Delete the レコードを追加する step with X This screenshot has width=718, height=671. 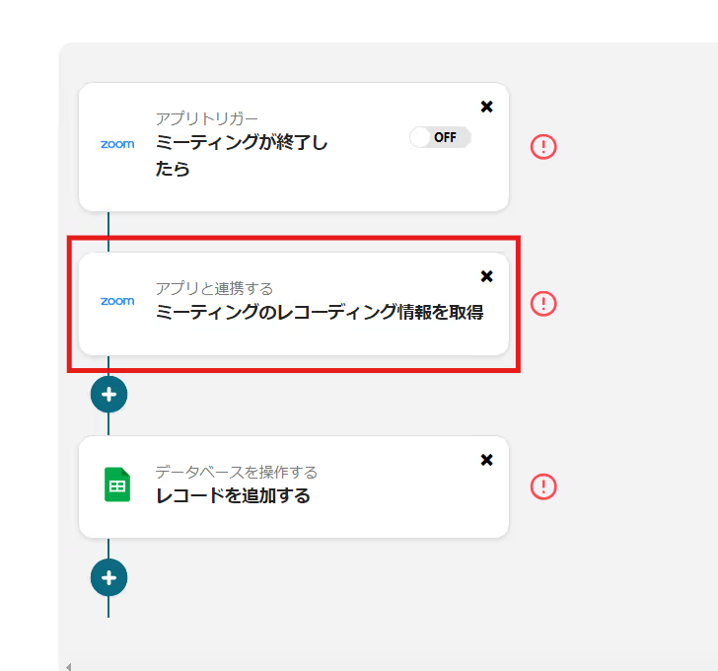[486, 460]
